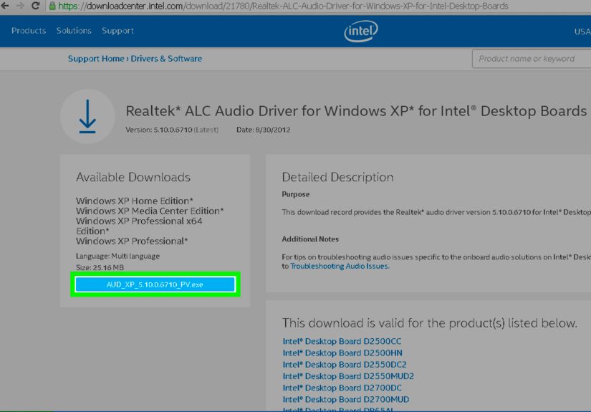Click Language: Multi language text
The image size is (591, 412).
pos(117,257)
